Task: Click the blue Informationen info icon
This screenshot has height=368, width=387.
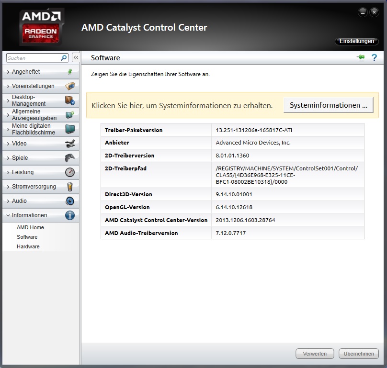Action: click(70, 215)
